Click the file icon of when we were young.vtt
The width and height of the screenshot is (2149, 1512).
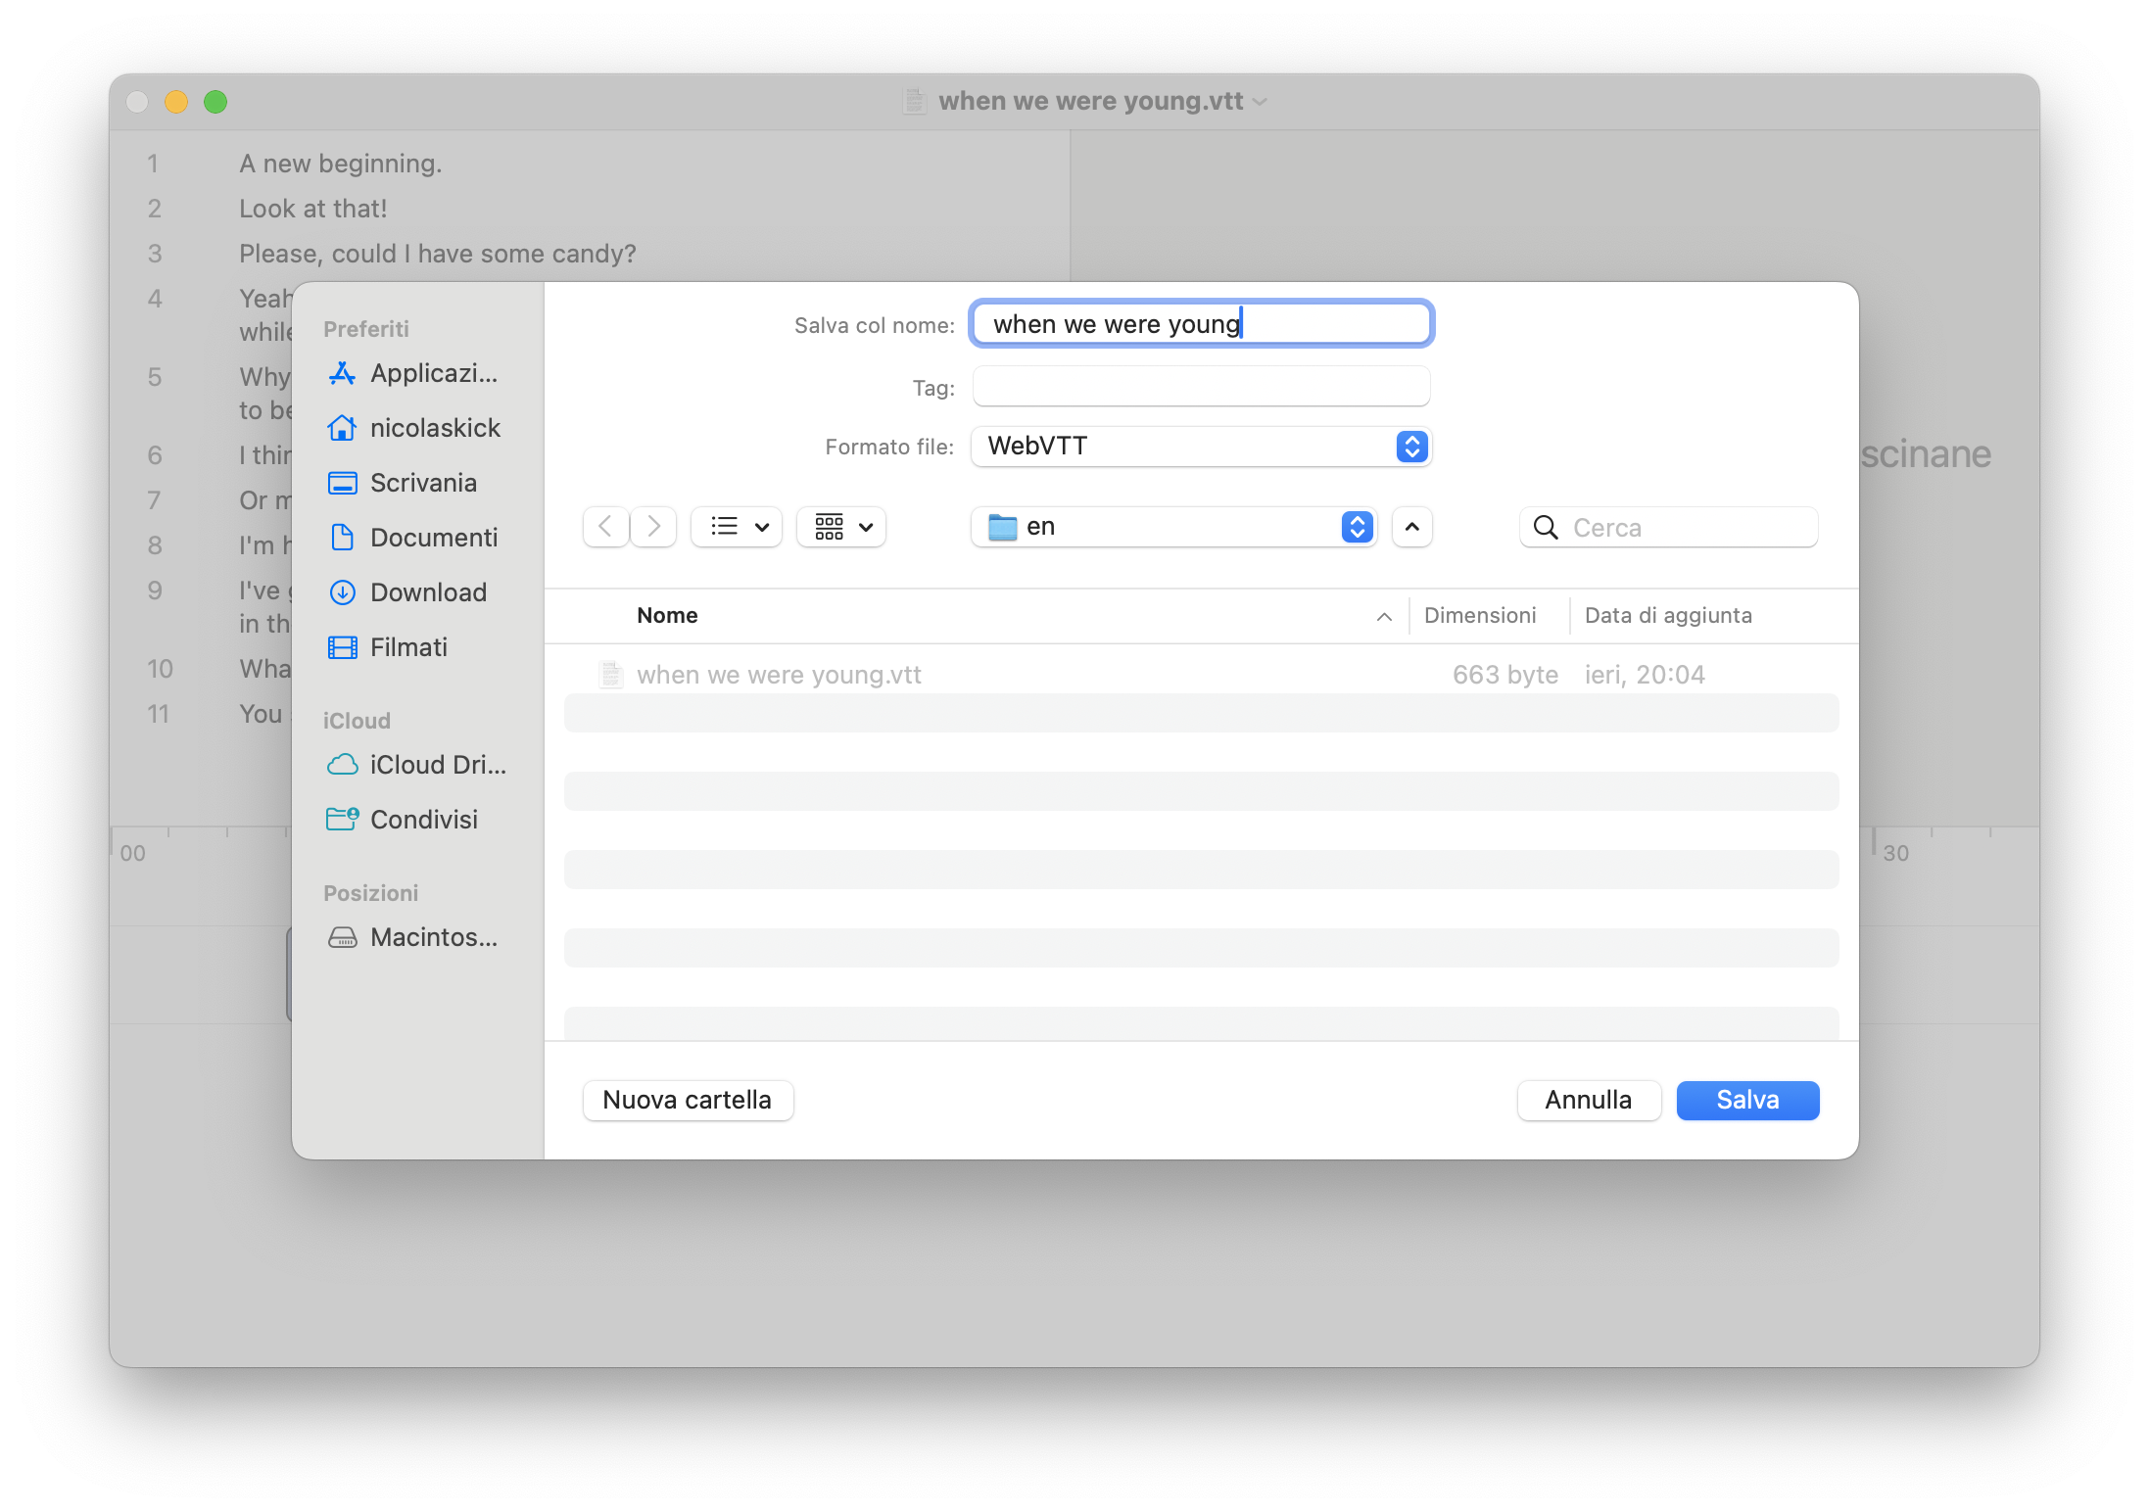coord(611,675)
